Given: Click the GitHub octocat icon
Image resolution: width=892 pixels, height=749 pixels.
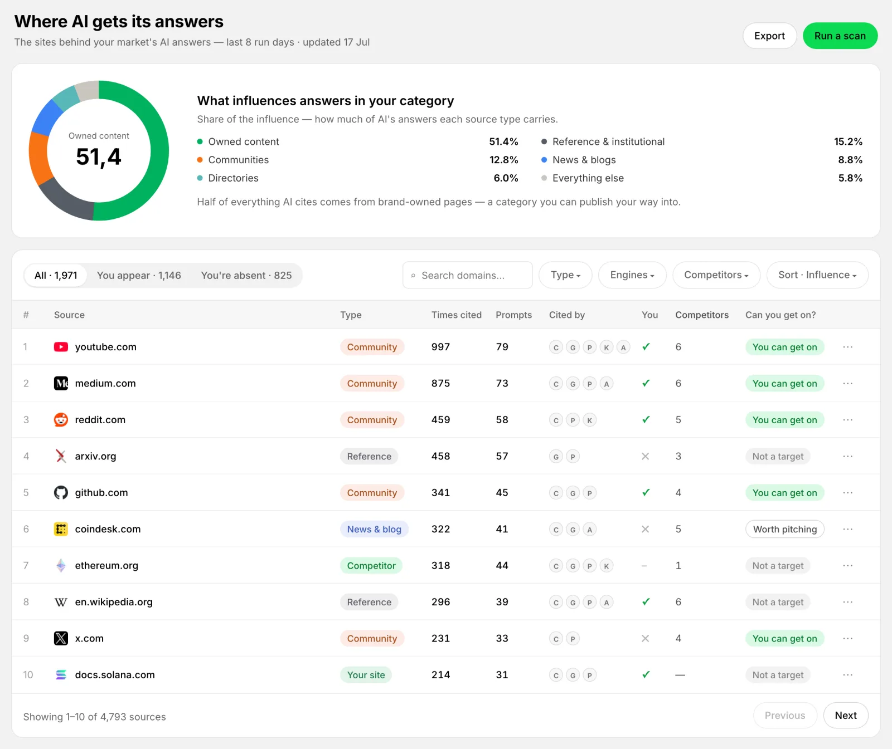Looking at the screenshot, I should click(x=61, y=493).
